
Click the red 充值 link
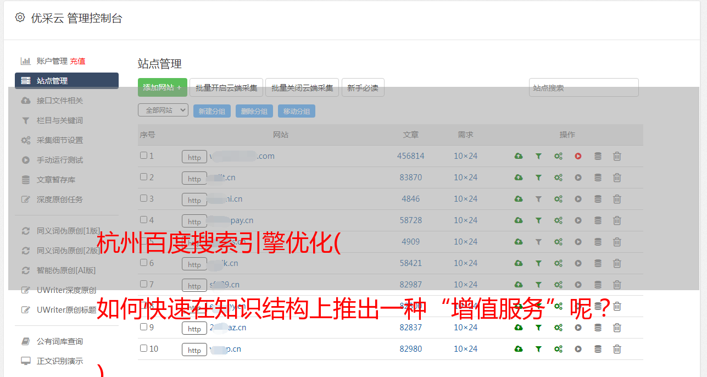click(77, 61)
